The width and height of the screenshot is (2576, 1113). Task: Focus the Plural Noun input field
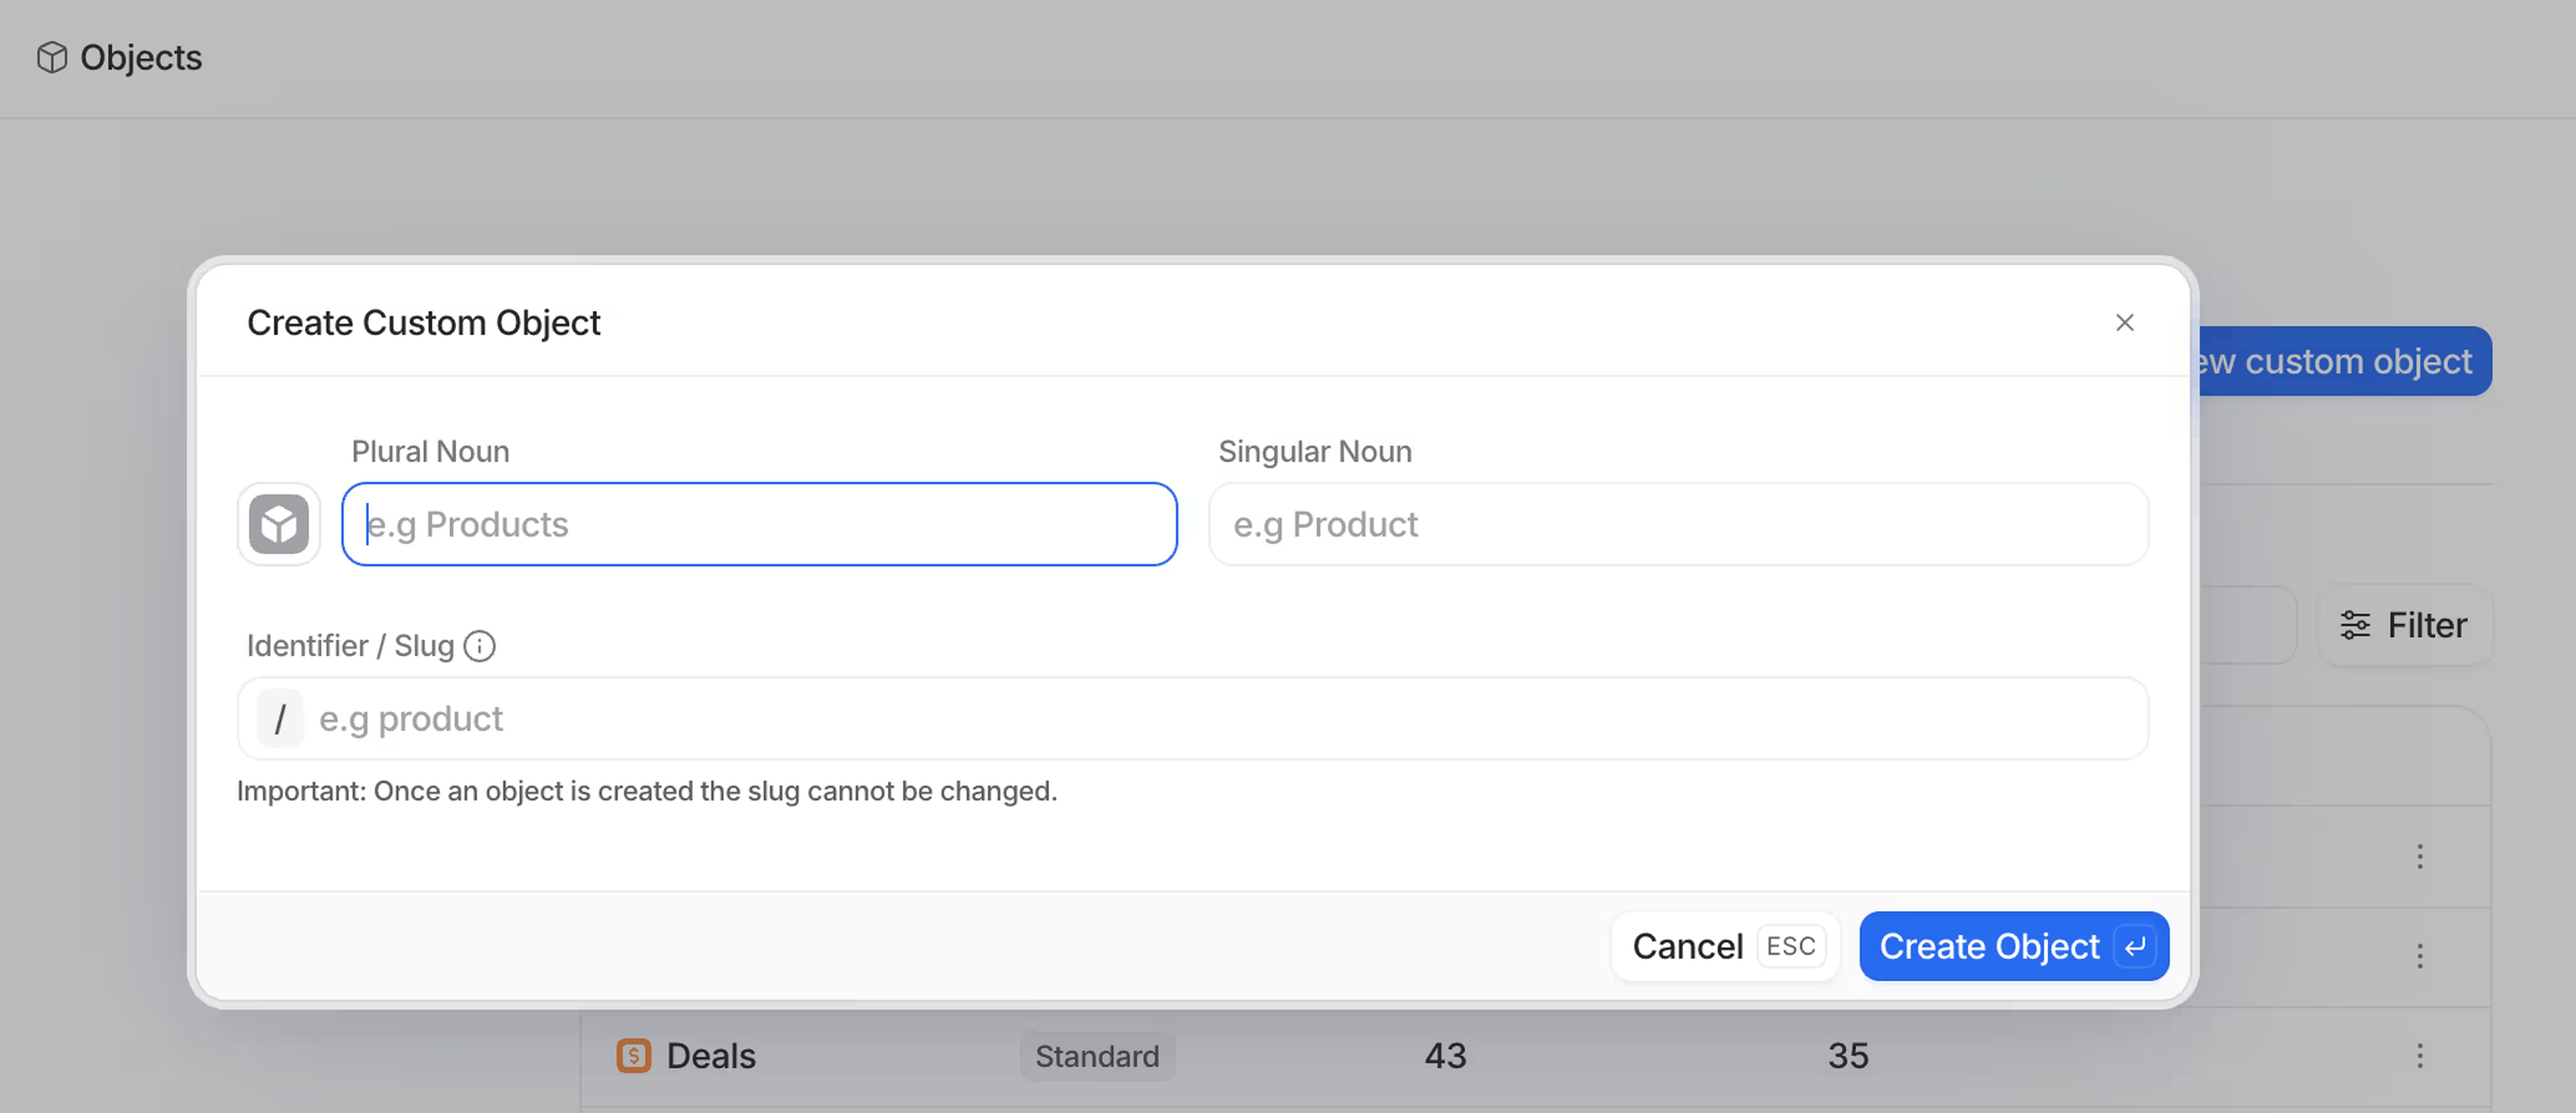point(760,524)
